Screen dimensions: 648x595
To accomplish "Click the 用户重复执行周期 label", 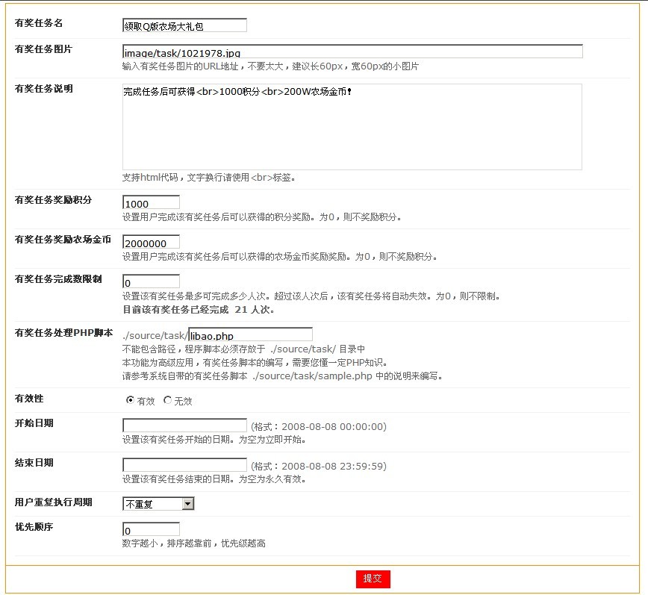I will [53, 502].
